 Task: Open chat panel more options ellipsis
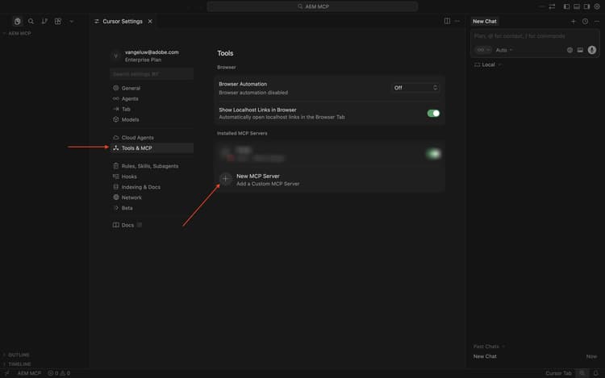pos(597,21)
